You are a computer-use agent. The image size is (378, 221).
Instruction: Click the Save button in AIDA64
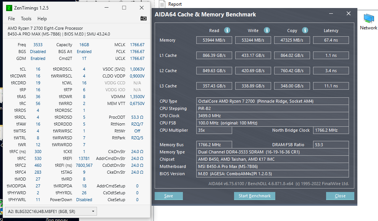click(168, 196)
